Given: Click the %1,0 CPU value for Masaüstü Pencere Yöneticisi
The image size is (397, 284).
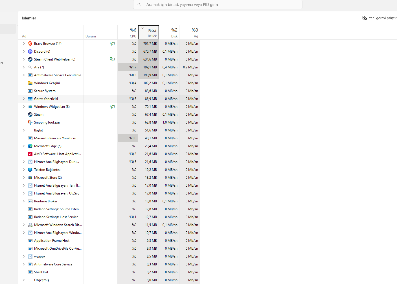Looking at the screenshot, I should [133, 138].
